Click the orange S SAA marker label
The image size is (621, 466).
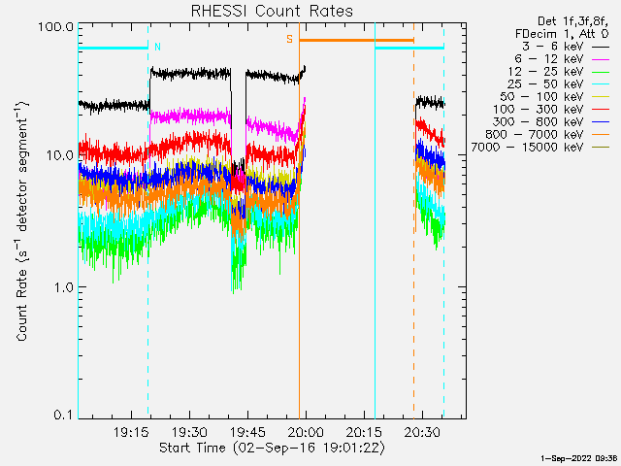(x=289, y=39)
